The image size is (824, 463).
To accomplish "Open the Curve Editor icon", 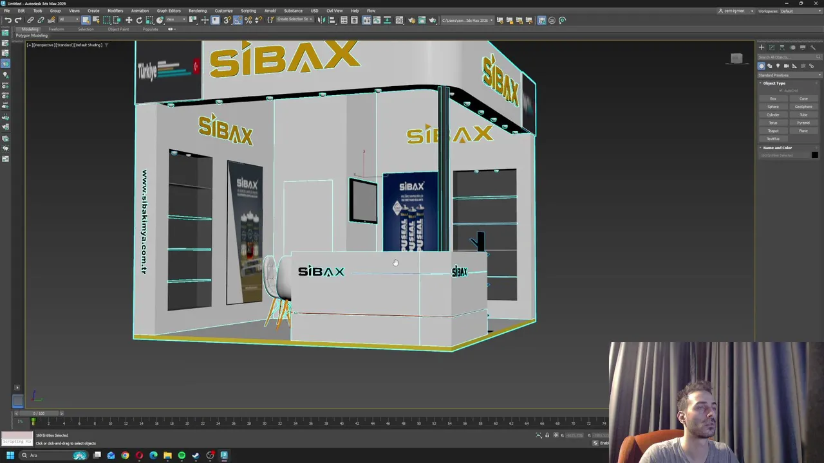I will coord(377,21).
